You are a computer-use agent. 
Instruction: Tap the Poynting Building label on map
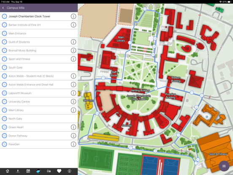(171, 96)
